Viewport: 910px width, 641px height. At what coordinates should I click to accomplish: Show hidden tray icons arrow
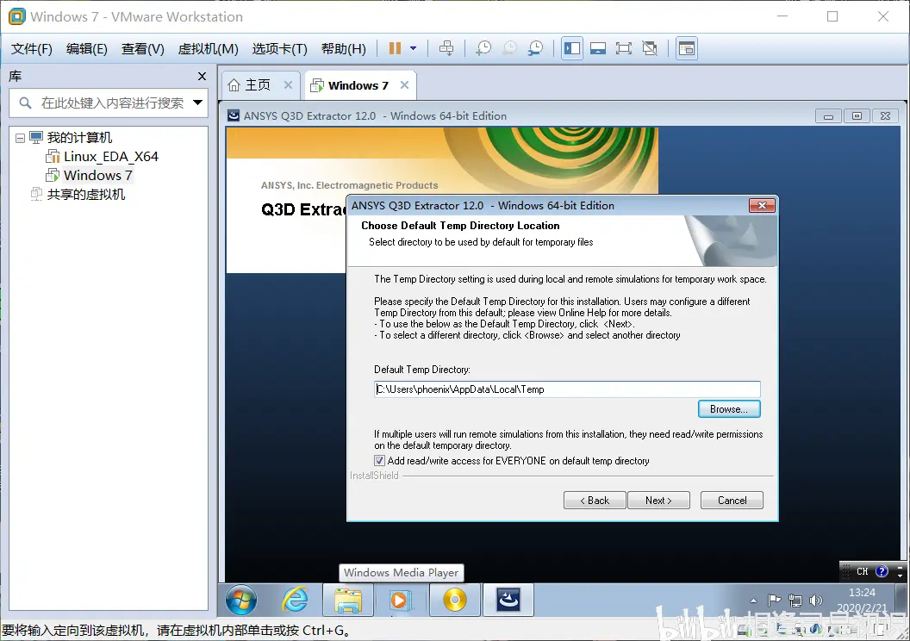(x=753, y=601)
